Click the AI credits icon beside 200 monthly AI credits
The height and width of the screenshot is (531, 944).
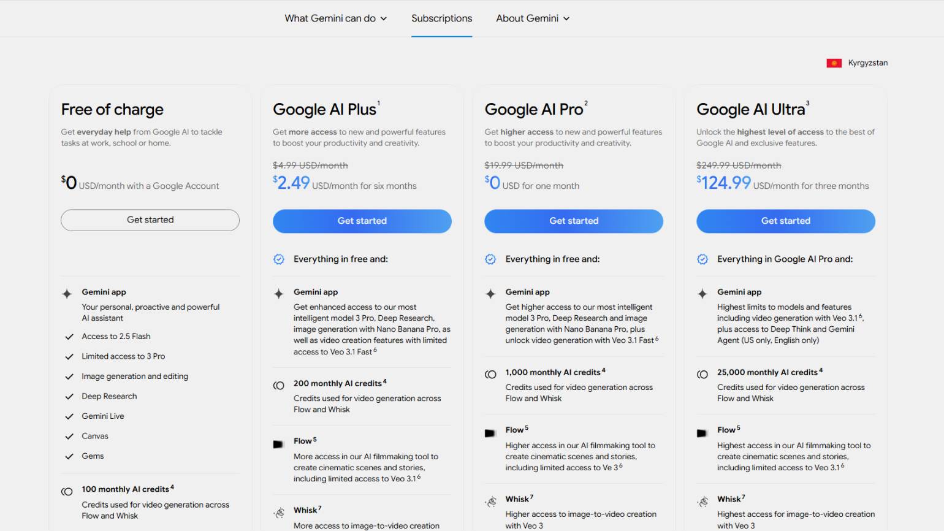pyautogui.click(x=279, y=385)
